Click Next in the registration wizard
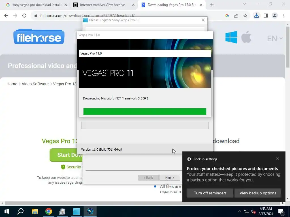The width and height of the screenshot is (290, 217). tap(170, 178)
